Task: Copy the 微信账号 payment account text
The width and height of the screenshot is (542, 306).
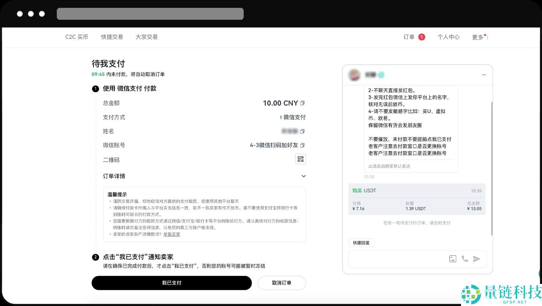Action: click(302, 145)
